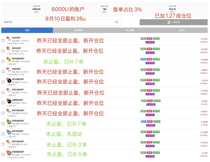Screen dimensions: 210x162
Task: Click the 循环 tag on SUIUSDT row
Action: pos(143,39)
